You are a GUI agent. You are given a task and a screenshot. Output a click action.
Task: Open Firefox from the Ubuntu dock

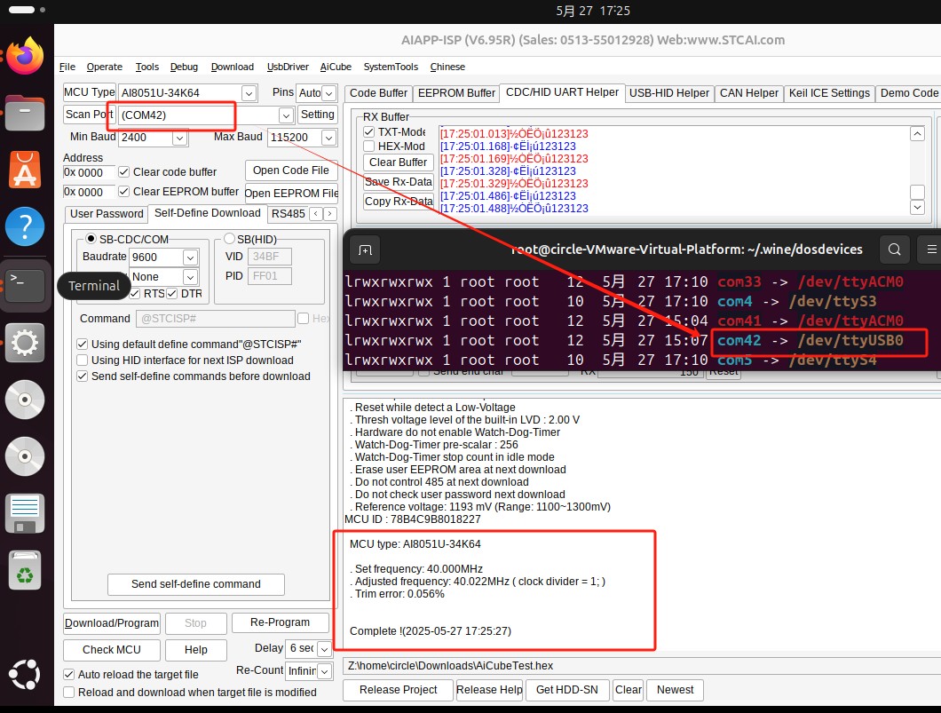tap(25, 56)
